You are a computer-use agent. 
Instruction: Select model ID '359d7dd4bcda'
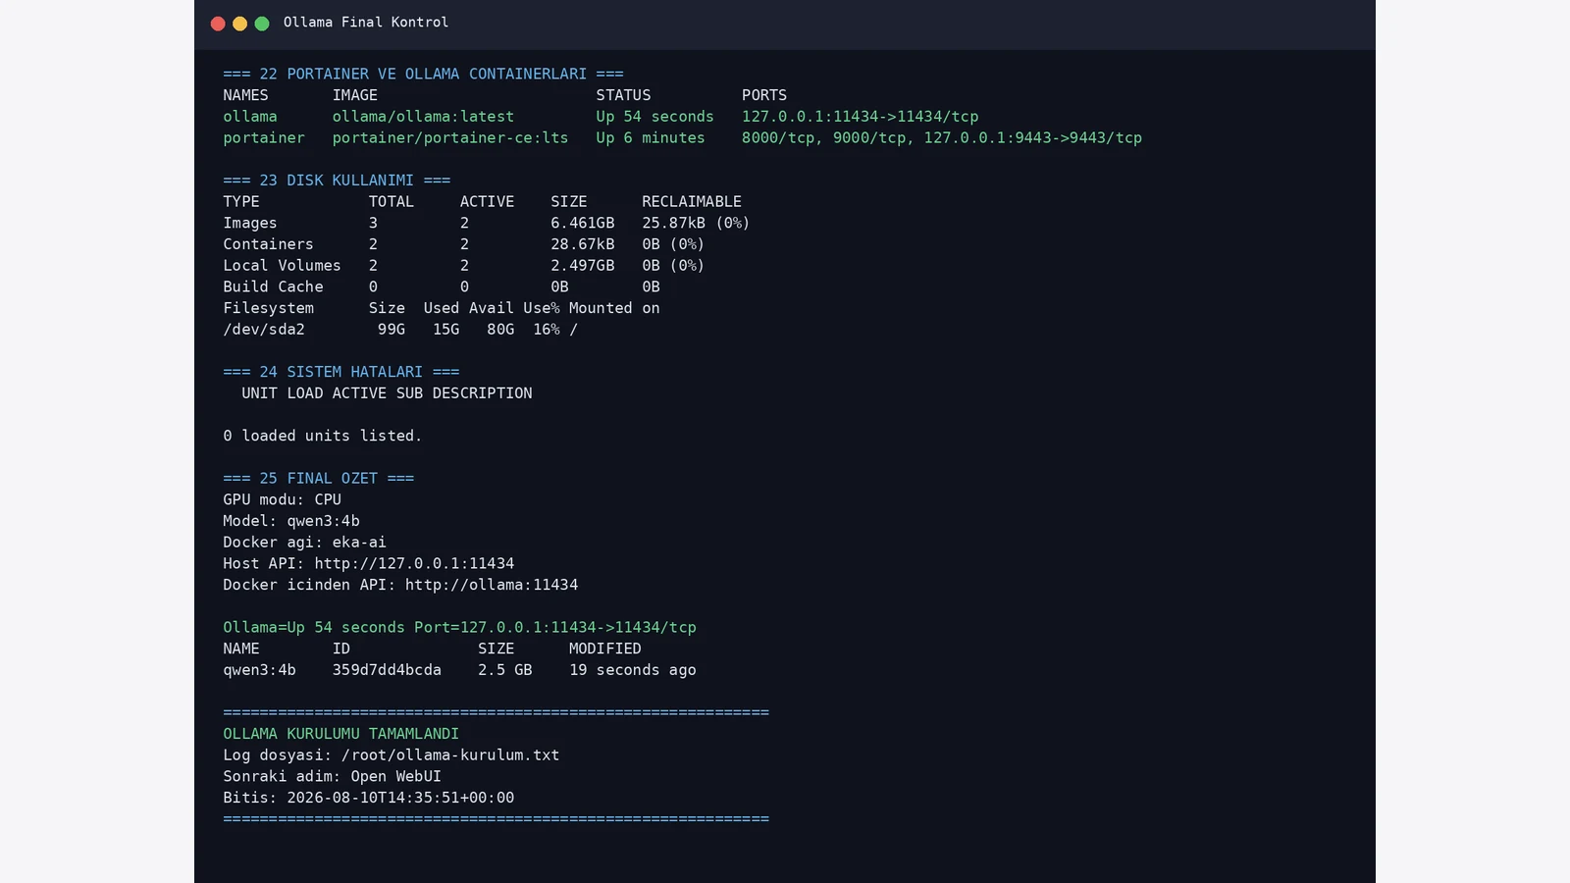(387, 671)
